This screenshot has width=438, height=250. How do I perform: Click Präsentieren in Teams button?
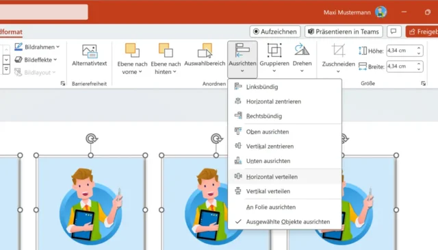click(344, 32)
